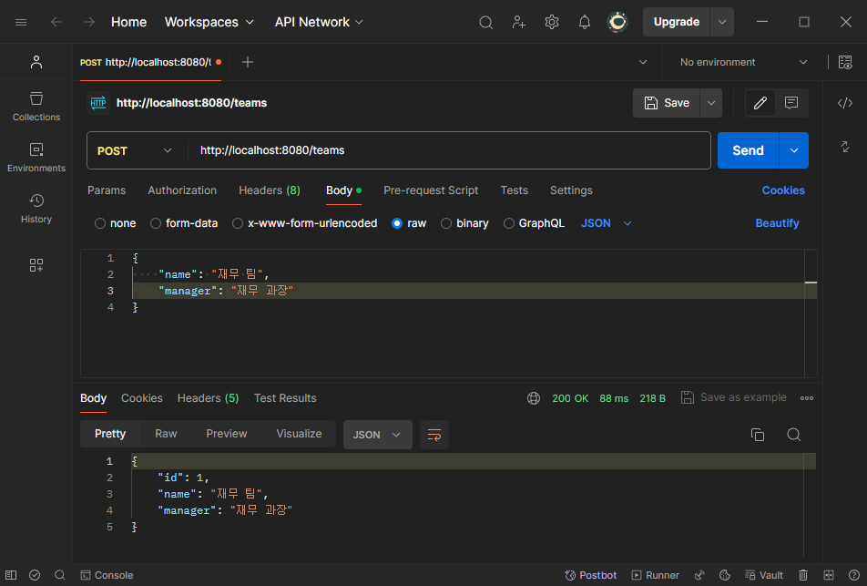Save the request
The image size is (867, 586).
click(x=667, y=103)
